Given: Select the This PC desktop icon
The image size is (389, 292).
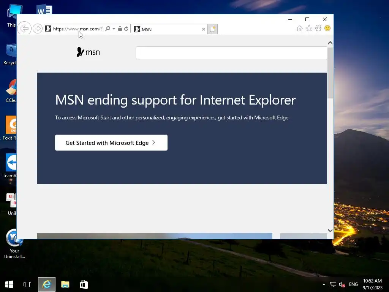Looking at the screenshot, I should pyautogui.click(x=12, y=16).
